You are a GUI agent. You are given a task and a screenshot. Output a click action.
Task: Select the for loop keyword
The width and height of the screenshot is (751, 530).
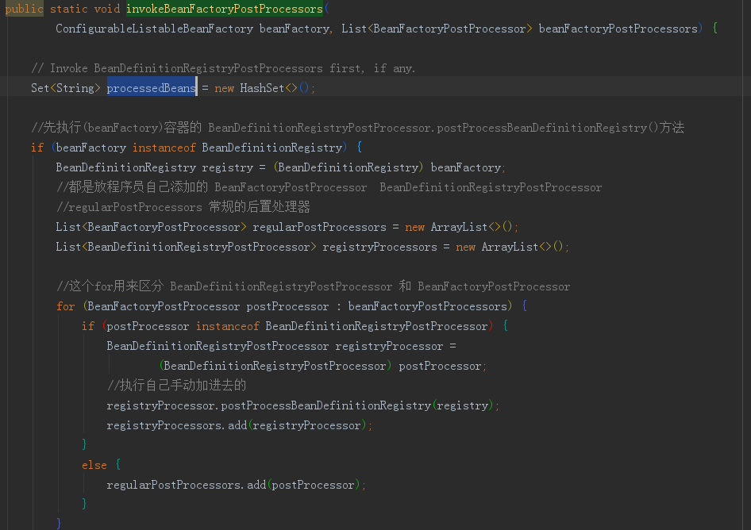(65, 305)
